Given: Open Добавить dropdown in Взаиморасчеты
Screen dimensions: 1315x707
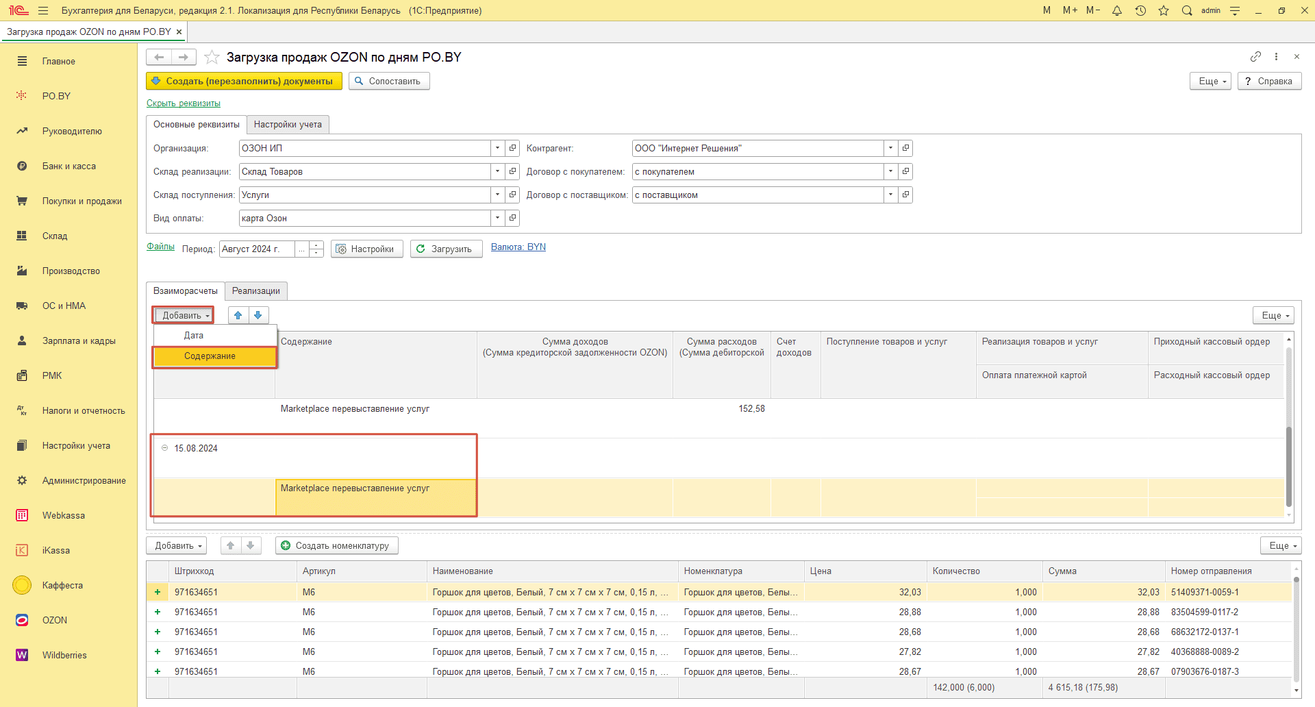Looking at the screenshot, I should (x=183, y=315).
